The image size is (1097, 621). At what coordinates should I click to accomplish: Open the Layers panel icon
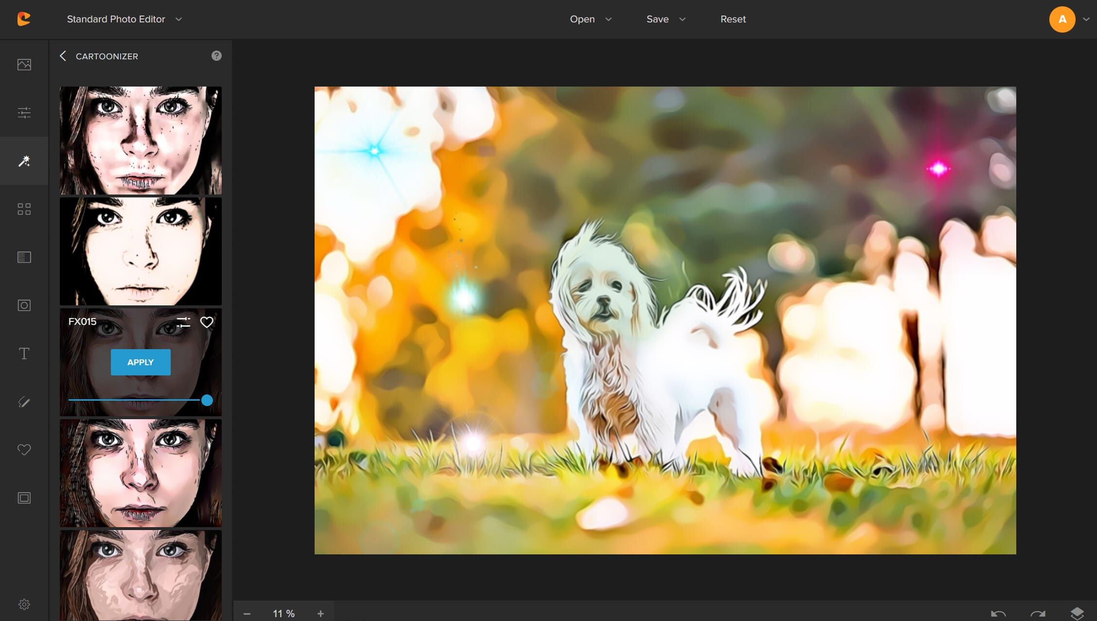1077,613
